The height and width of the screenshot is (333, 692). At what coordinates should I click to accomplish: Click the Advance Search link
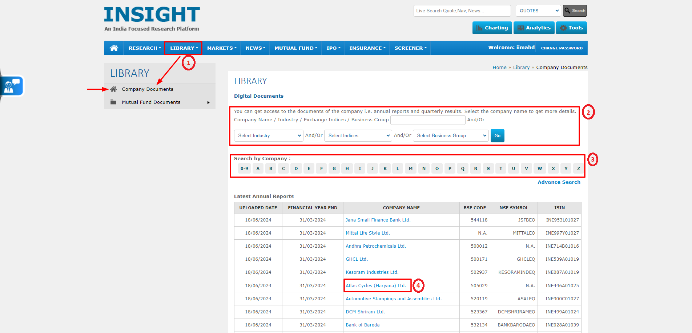click(559, 182)
